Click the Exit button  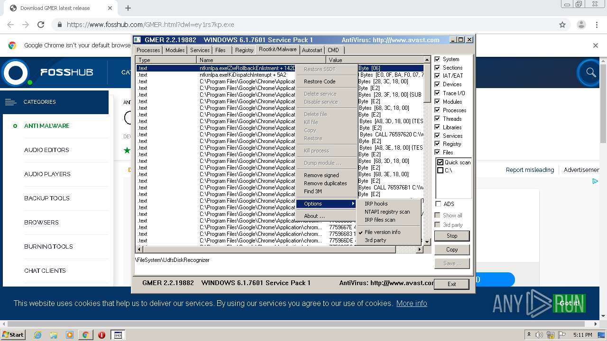click(451, 284)
